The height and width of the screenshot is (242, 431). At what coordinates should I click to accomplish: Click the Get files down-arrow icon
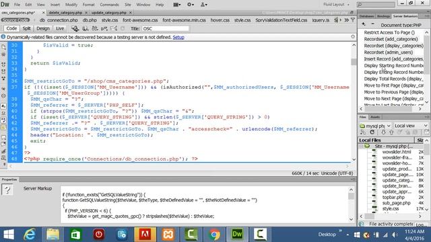[x=383, y=132]
